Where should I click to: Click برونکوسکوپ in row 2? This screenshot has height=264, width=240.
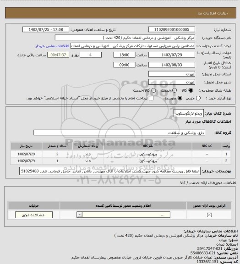click(147, 161)
